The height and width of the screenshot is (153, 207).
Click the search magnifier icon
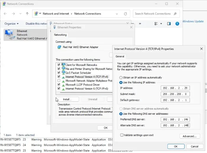[175, 14]
